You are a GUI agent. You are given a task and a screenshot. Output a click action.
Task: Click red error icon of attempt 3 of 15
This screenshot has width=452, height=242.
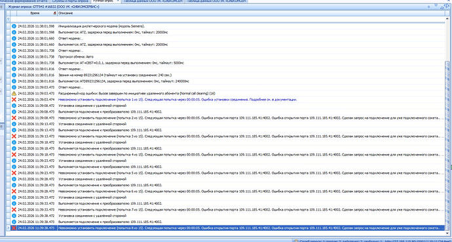[x=14, y=136]
